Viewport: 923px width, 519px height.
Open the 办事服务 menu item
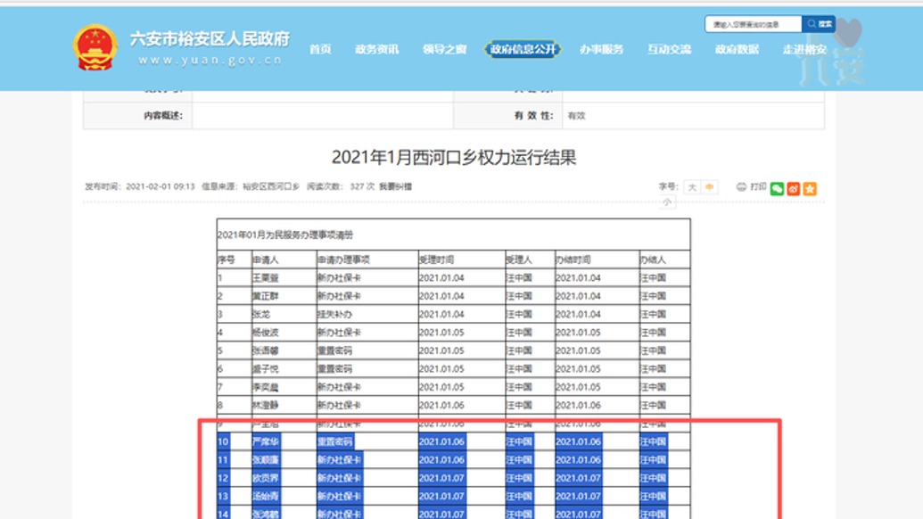pos(602,49)
